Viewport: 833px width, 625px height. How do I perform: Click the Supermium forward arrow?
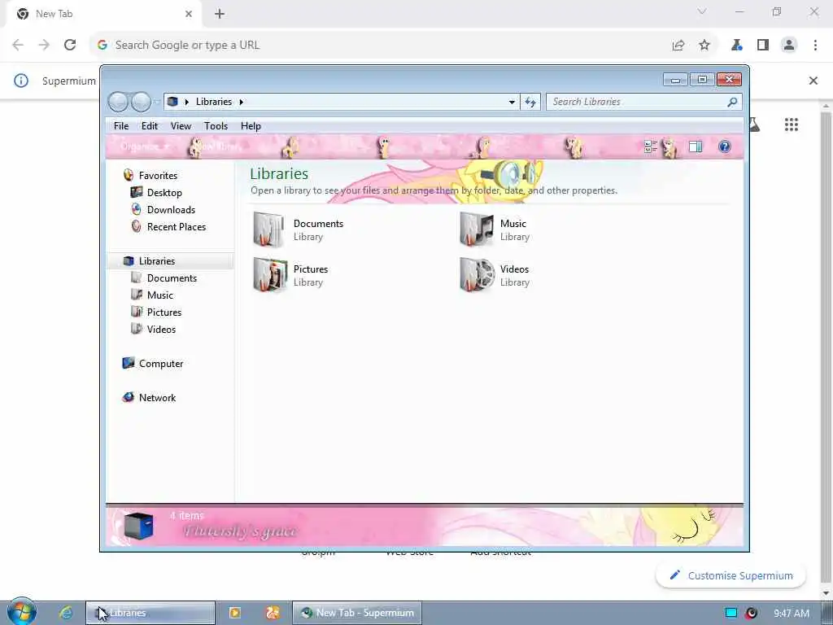[x=44, y=45]
